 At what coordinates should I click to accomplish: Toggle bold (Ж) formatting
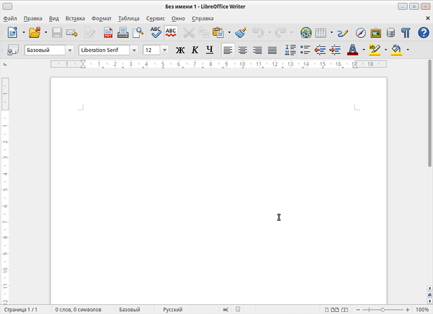point(180,50)
